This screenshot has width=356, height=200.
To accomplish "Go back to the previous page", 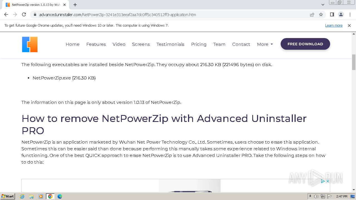I will coord(6,14).
